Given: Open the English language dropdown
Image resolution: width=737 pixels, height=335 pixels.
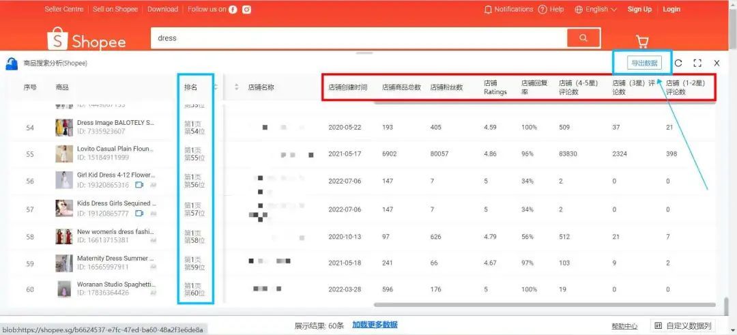Looking at the screenshot, I should 596,10.
